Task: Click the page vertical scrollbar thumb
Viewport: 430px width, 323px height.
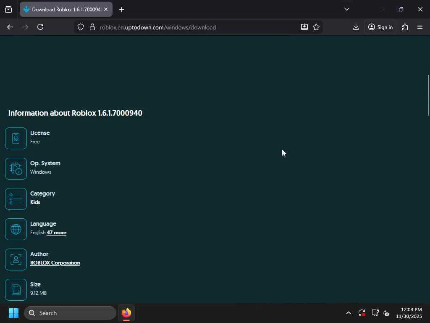Action: [x=428, y=95]
